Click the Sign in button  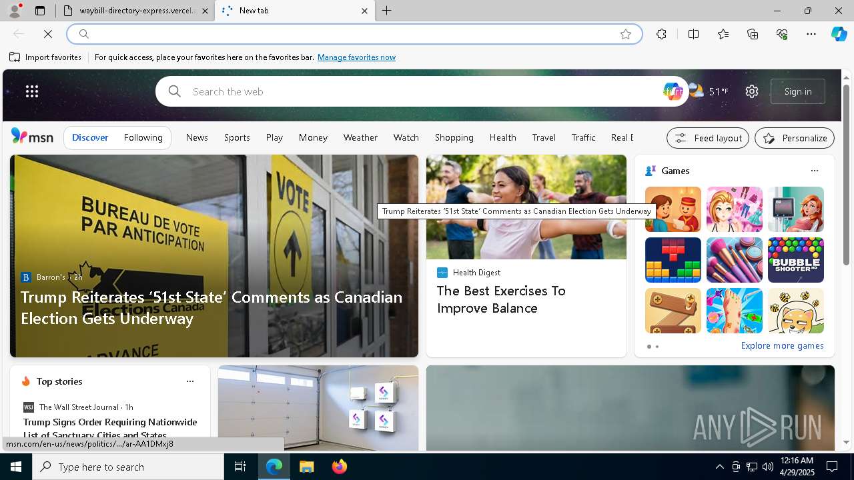coord(798,91)
